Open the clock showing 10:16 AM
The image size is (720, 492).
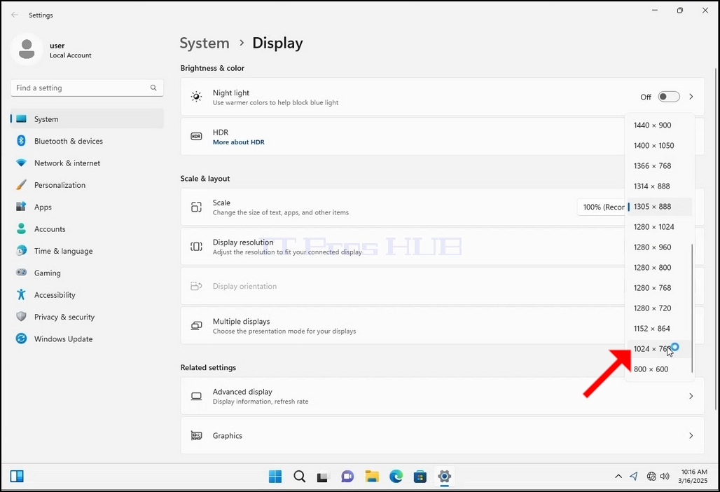point(694,477)
